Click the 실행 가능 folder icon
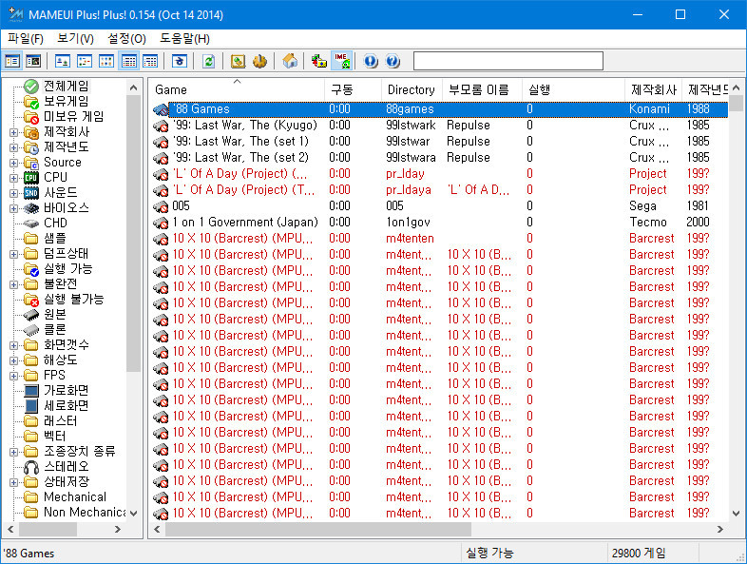 (31, 269)
